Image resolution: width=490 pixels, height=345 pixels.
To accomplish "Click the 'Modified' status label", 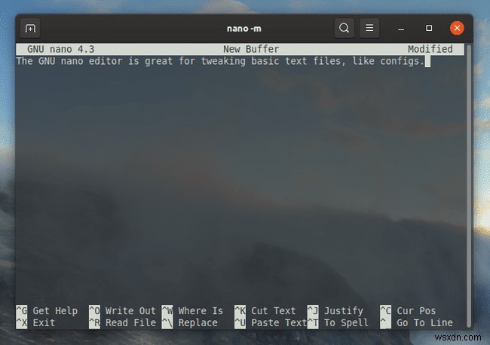I will click(430, 49).
